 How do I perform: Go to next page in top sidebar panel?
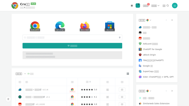pos(172,20)
